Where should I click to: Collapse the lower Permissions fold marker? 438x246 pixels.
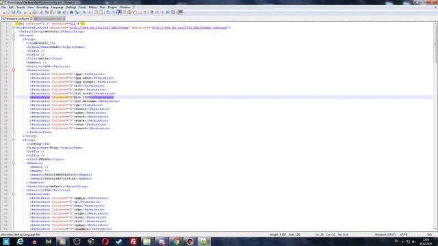(x=14, y=194)
